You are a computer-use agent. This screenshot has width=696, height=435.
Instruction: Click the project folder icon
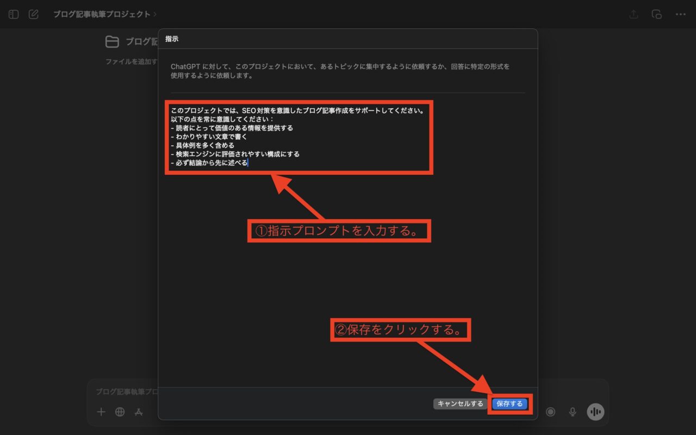112,42
